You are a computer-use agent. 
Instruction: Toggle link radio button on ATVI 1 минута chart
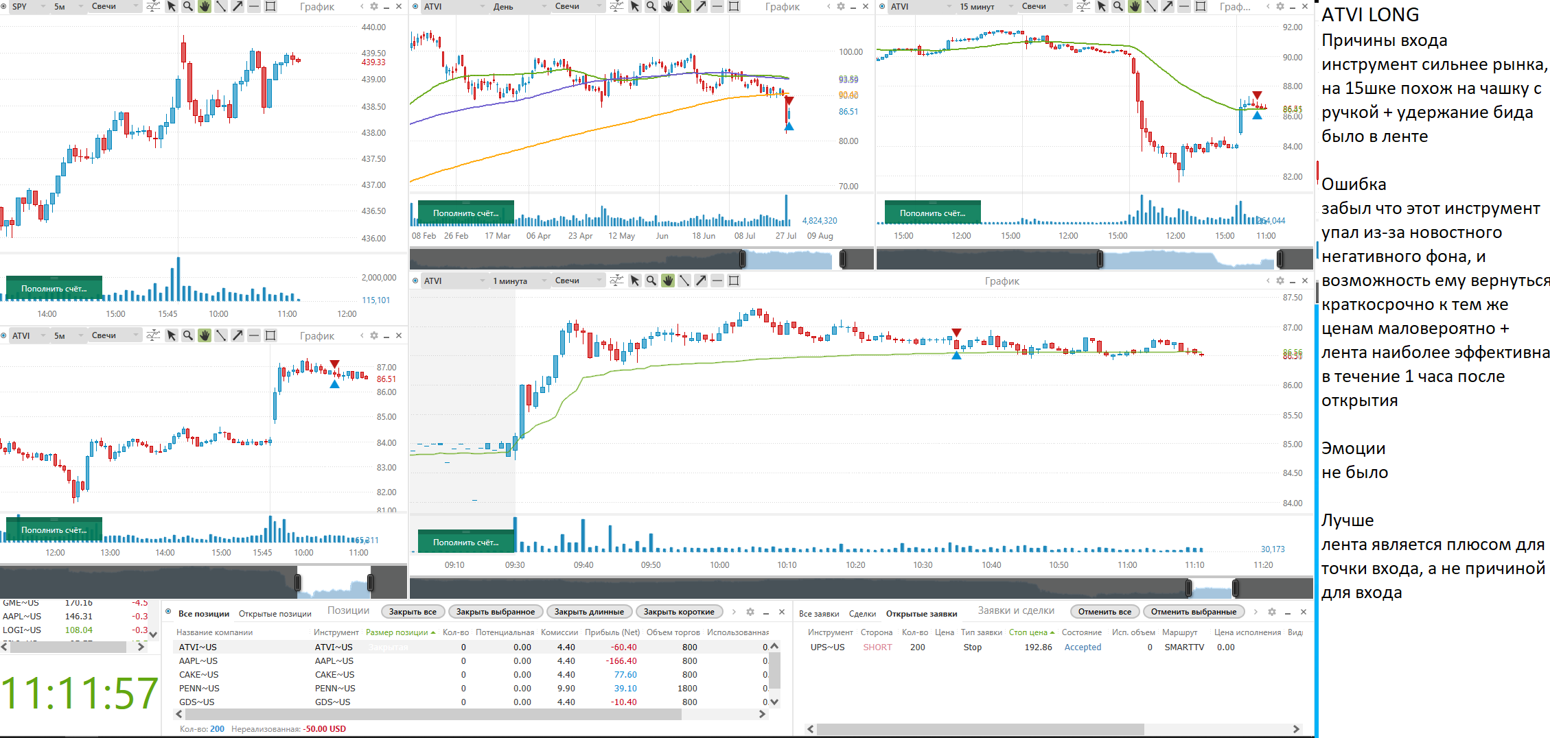(415, 281)
